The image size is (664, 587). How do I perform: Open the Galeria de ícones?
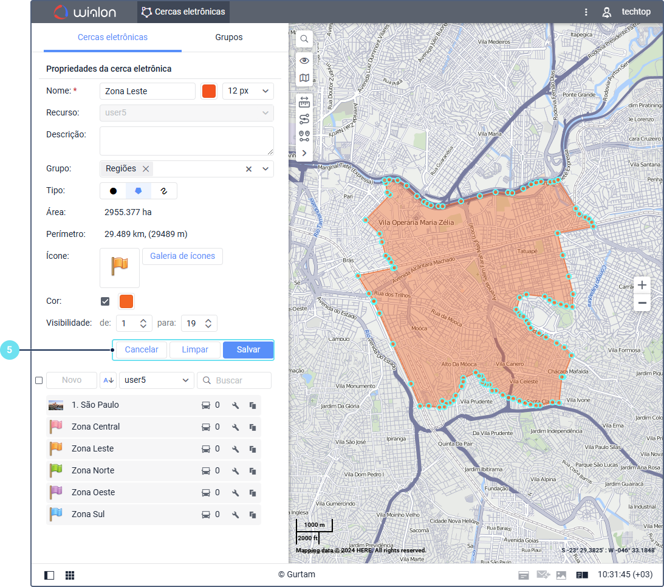pos(182,256)
